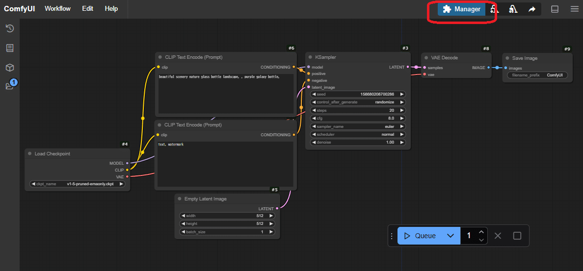Image resolution: width=583 pixels, height=271 pixels.
Task: Open the workflows folder icon with badge
Action: click(x=10, y=86)
